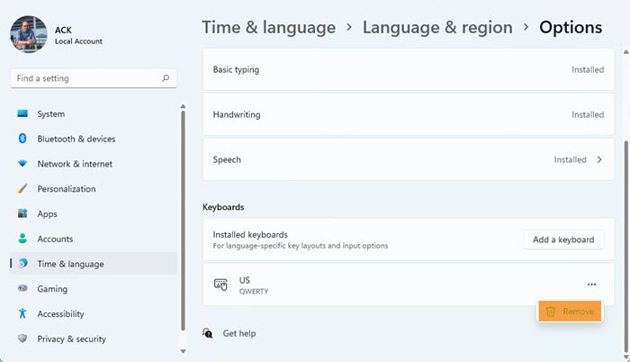Click the System monitor icon in sidebar
This screenshot has width=630, height=362.
(x=22, y=114)
